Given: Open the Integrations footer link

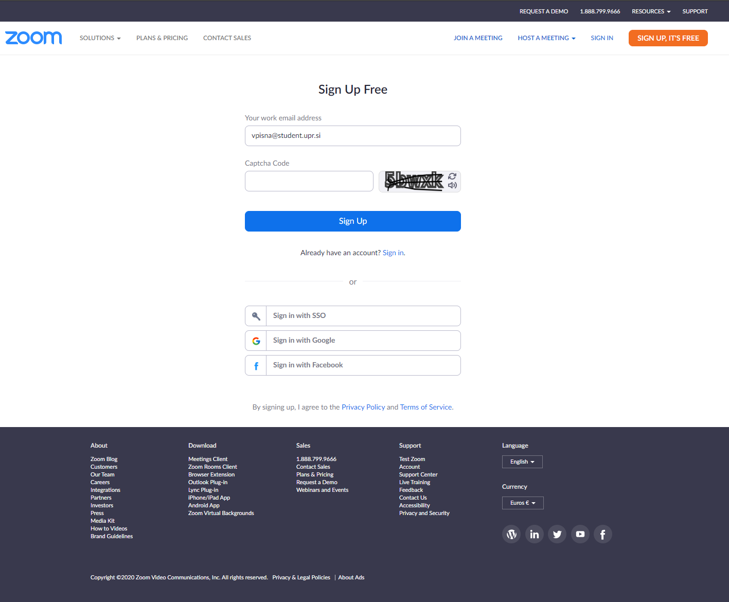Looking at the screenshot, I should (105, 490).
